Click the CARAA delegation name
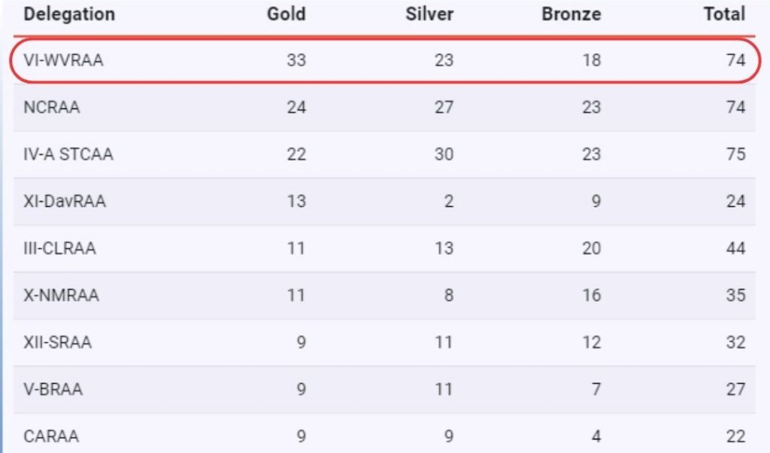This screenshot has width=770, height=453. coord(51,436)
